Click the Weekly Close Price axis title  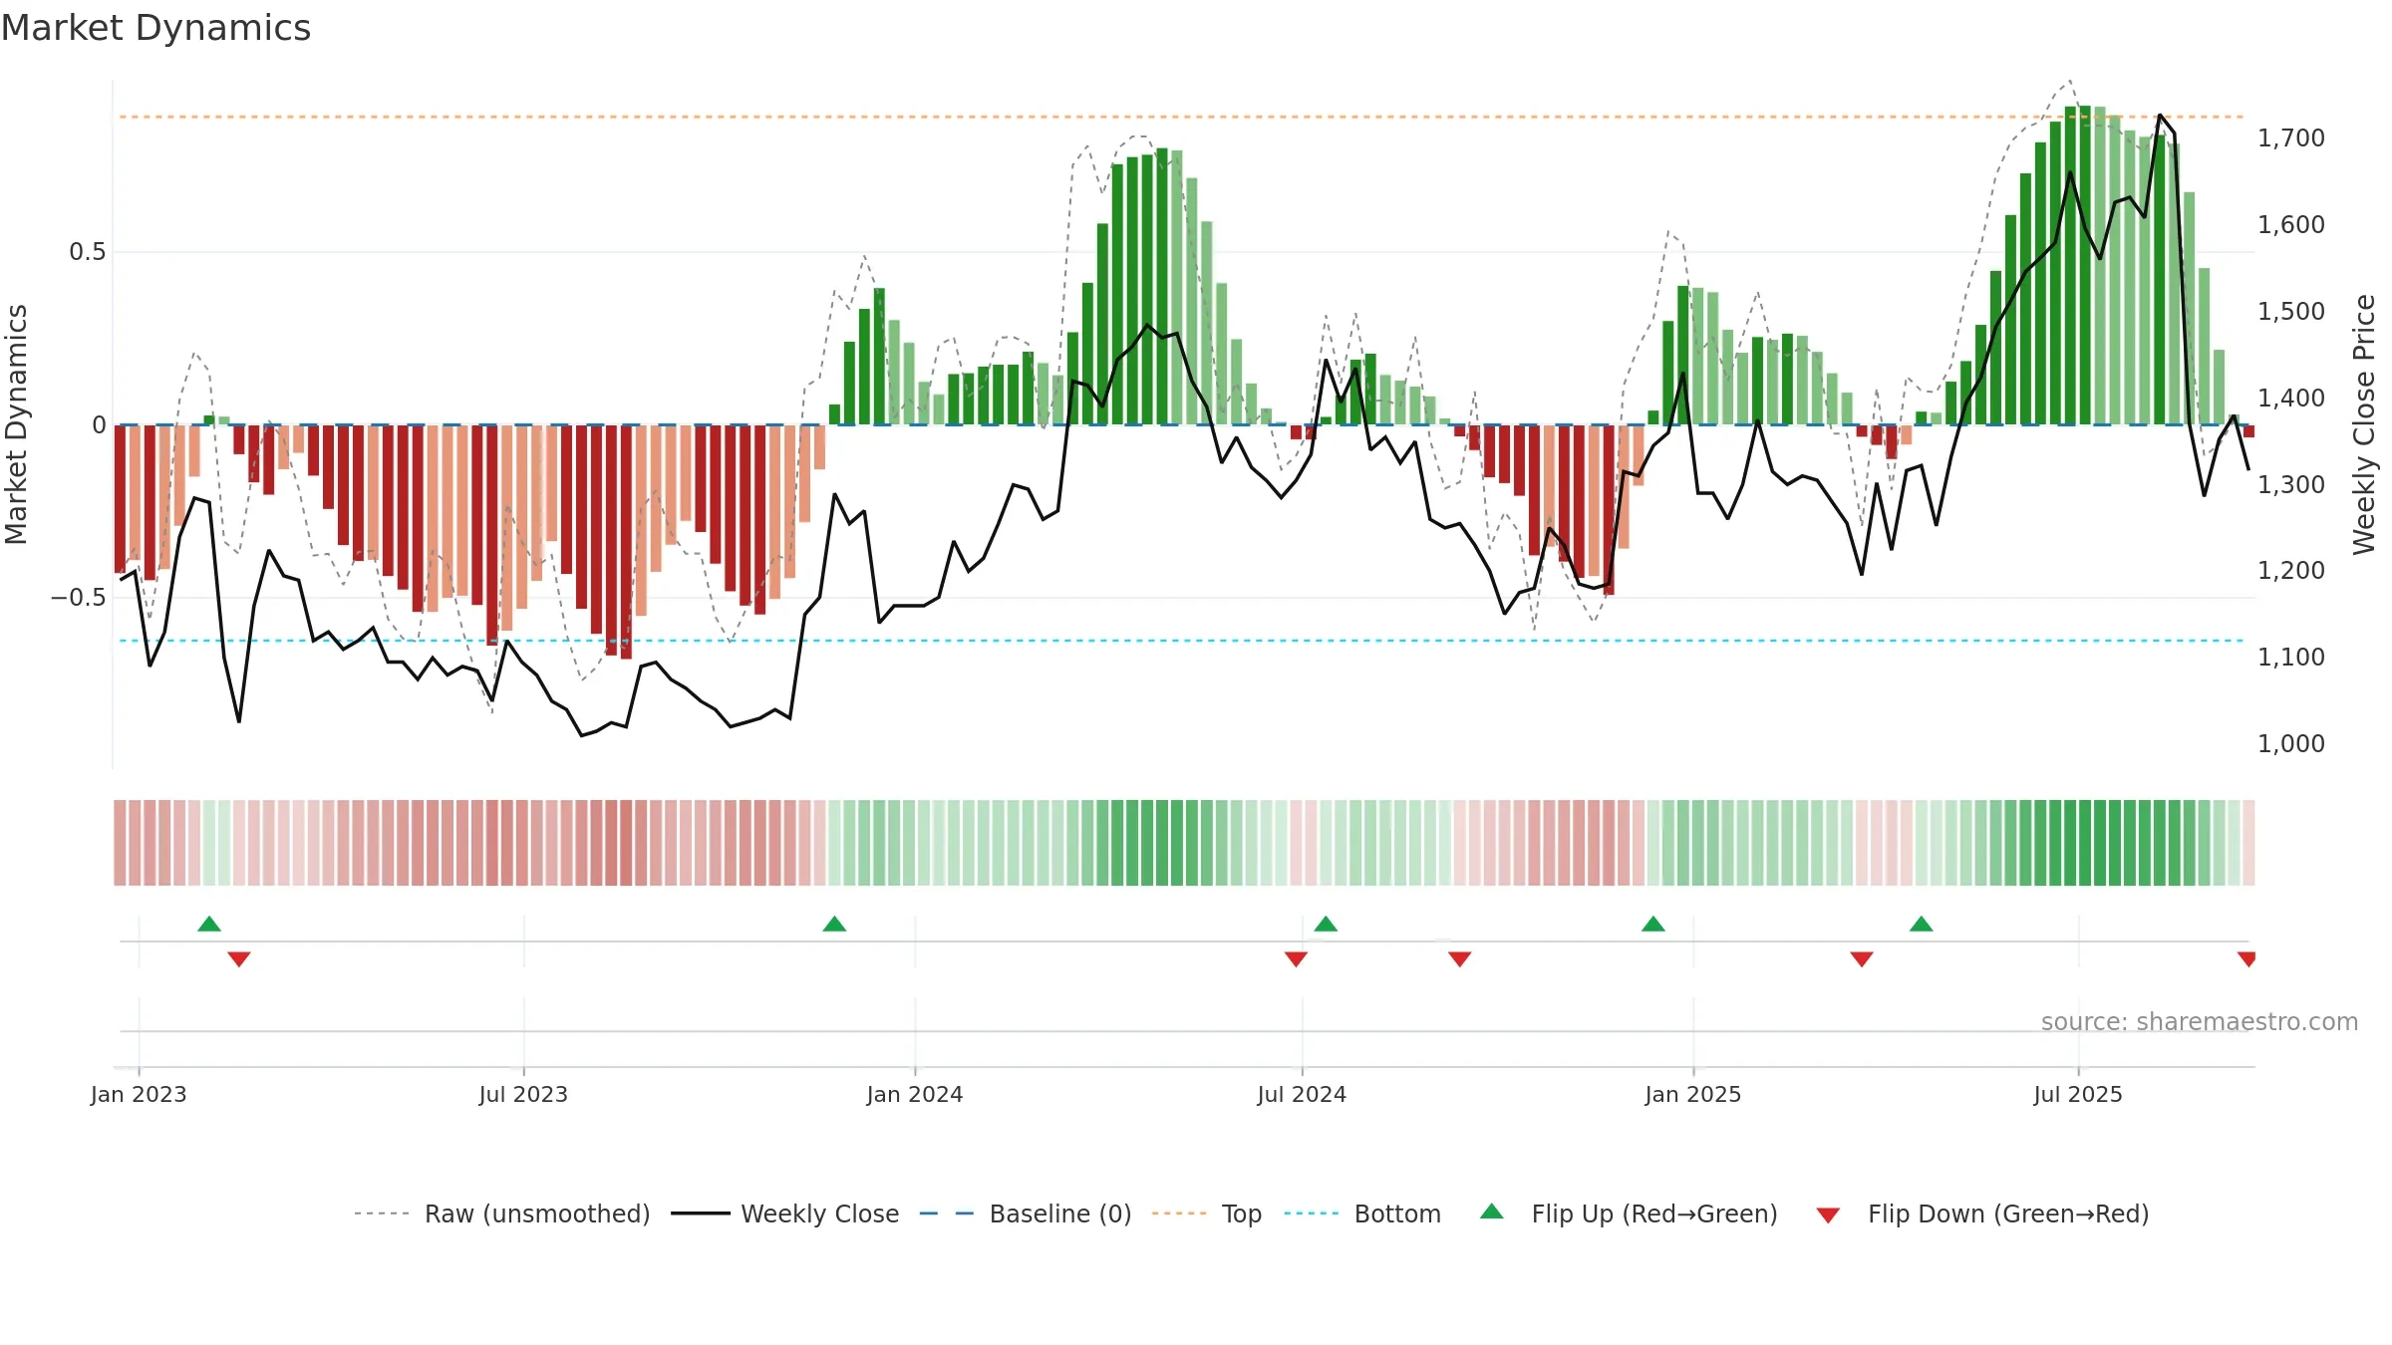[2364, 424]
